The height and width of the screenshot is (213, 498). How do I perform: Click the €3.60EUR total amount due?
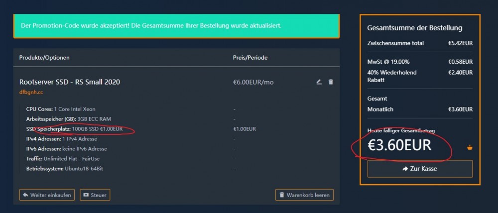[399, 145]
